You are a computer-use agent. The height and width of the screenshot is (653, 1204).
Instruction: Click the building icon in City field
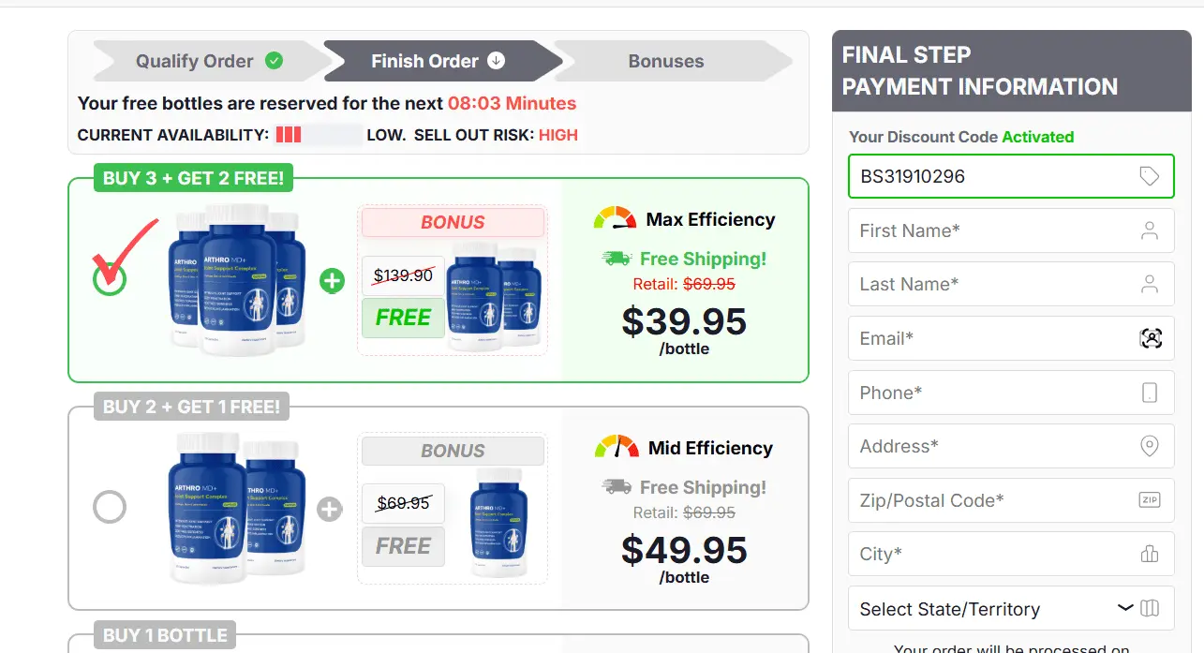1150,554
